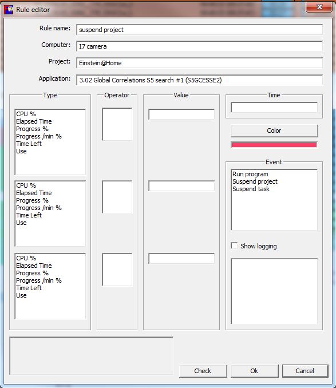Cancel the rule editor dialog
Image resolution: width=336 pixels, height=388 pixels.
(305, 371)
